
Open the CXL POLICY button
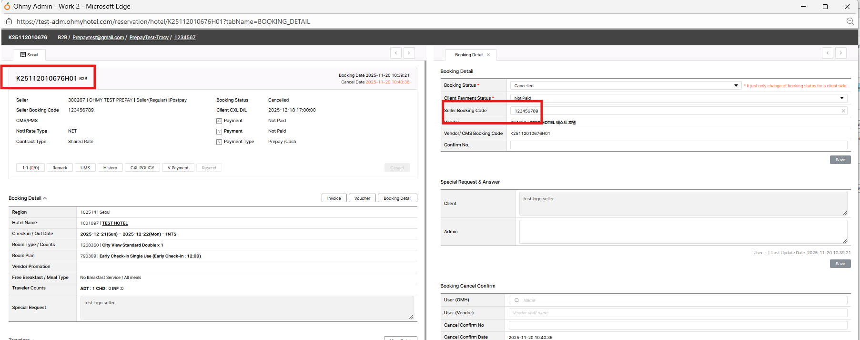click(142, 168)
